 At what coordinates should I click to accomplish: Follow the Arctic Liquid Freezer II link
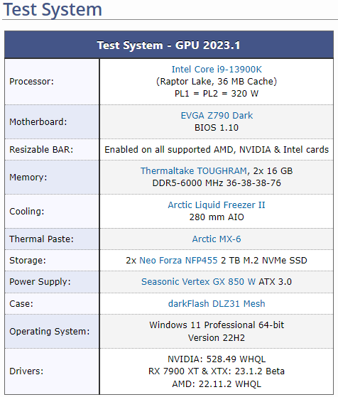point(217,205)
